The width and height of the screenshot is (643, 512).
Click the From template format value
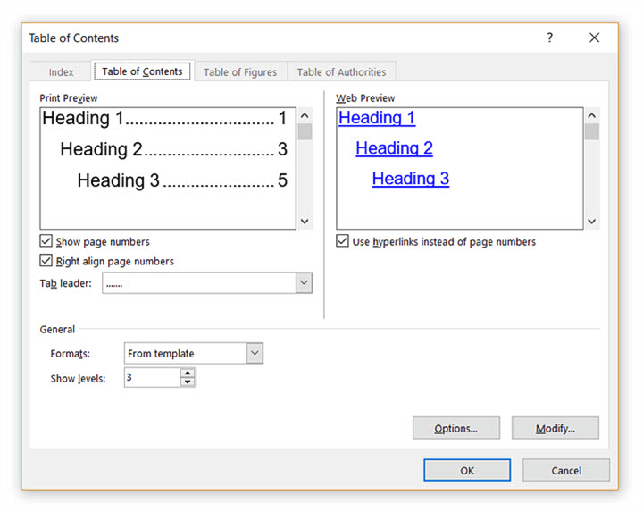[x=161, y=353]
